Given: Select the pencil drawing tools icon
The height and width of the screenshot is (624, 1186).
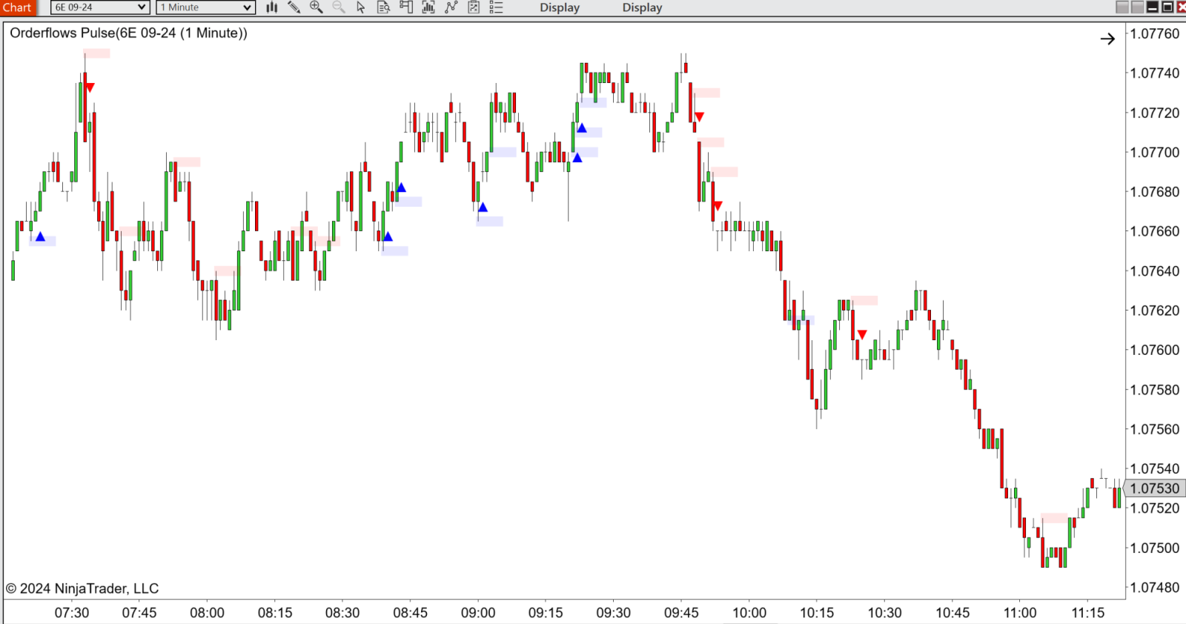Looking at the screenshot, I should [x=294, y=7].
